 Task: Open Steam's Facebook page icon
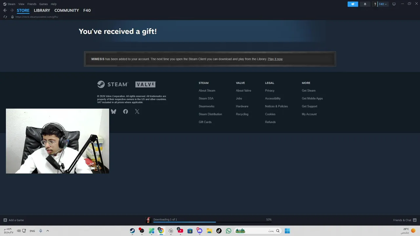125,111
